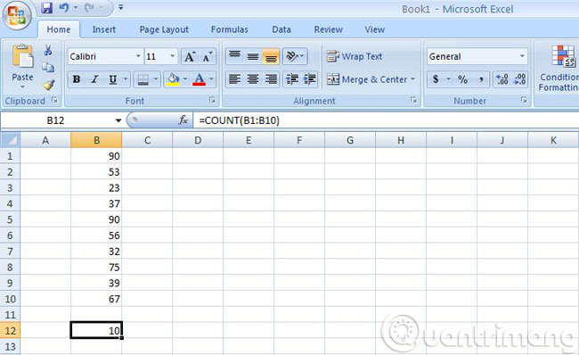
Task: Select row 12 header
Action: [x=10, y=330]
